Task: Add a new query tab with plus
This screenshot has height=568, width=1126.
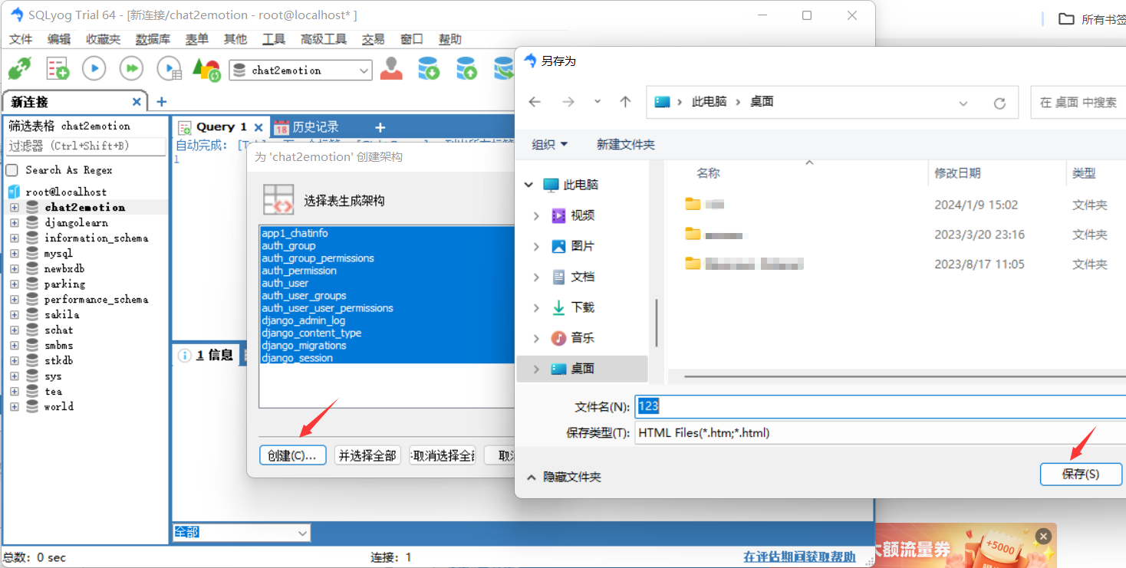Action: tap(380, 127)
